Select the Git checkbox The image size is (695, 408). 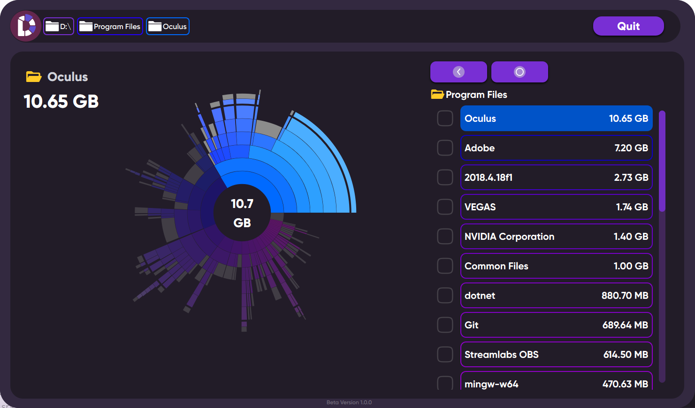pyautogui.click(x=445, y=325)
